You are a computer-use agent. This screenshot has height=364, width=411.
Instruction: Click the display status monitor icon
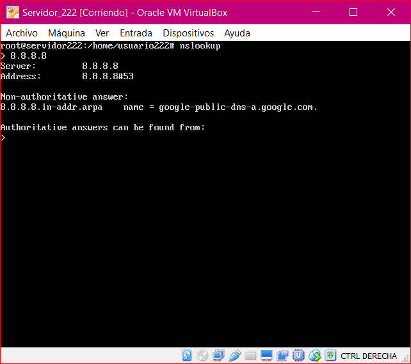266,356
